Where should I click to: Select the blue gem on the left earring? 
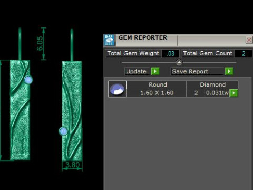click(28, 80)
